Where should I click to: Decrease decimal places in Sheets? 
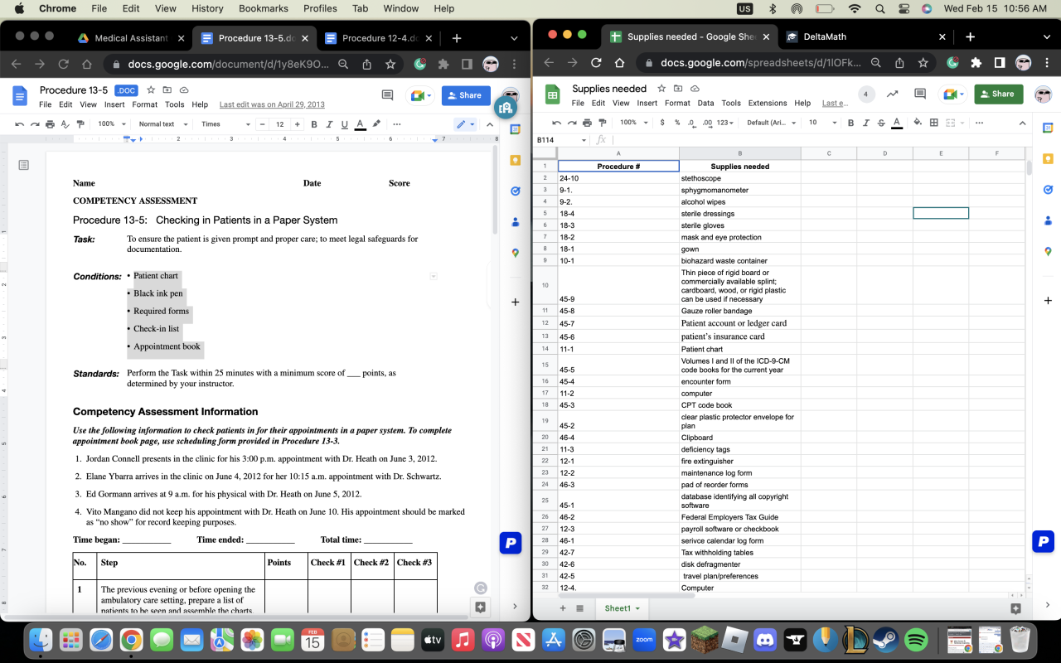tap(692, 123)
